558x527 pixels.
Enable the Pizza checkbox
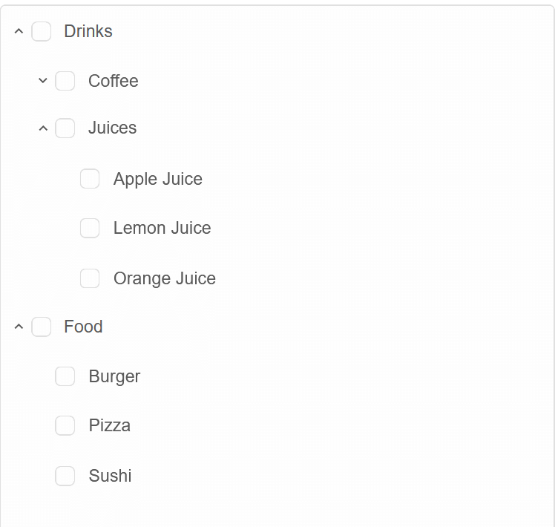click(65, 425)
